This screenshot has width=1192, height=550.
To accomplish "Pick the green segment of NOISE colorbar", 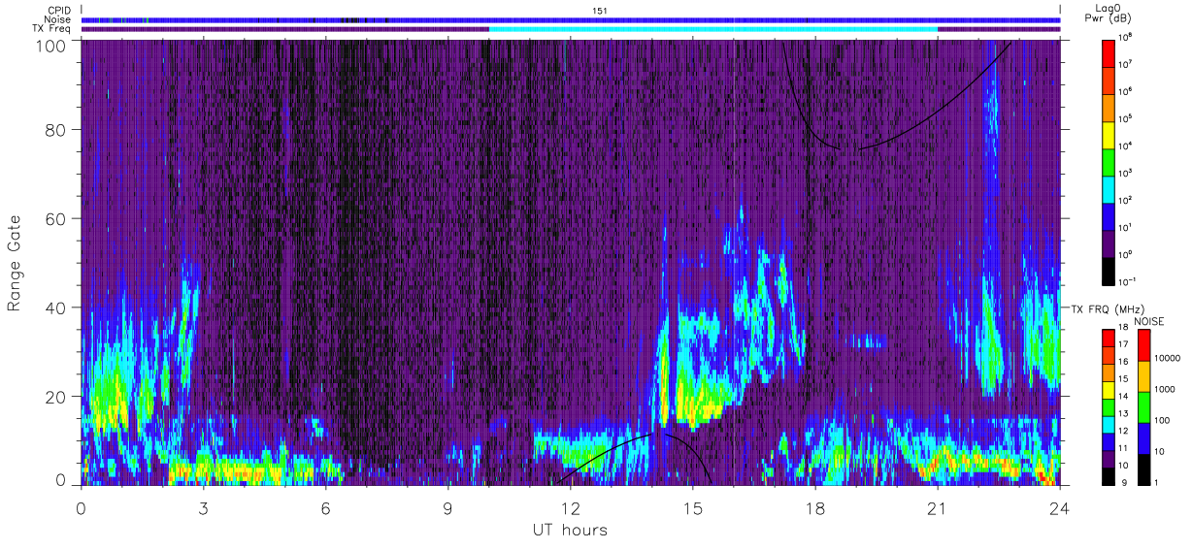I will pos(1144,407).
